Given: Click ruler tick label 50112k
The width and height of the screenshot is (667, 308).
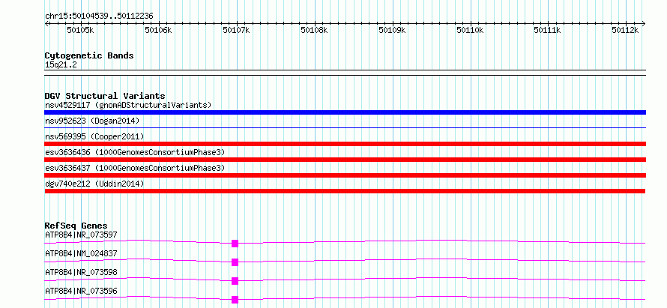Looking at the screenshot, I should click(x=625, y=30).
